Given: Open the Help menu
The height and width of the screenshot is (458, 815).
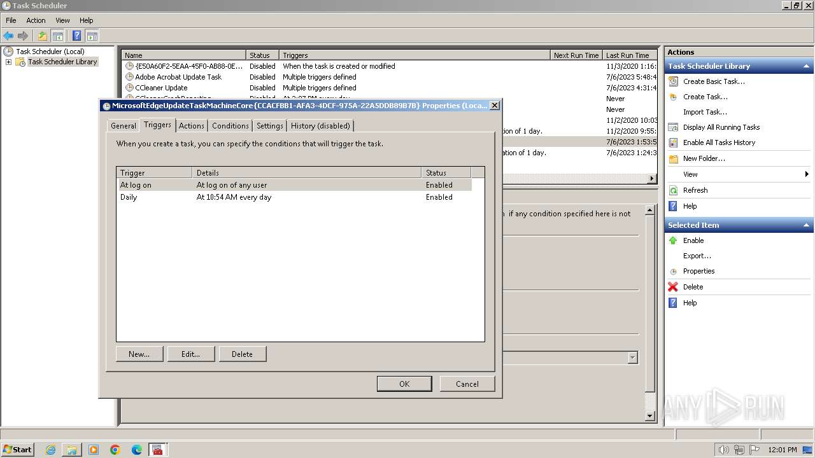Looking at the screenshot, I should tap(86, 20).
